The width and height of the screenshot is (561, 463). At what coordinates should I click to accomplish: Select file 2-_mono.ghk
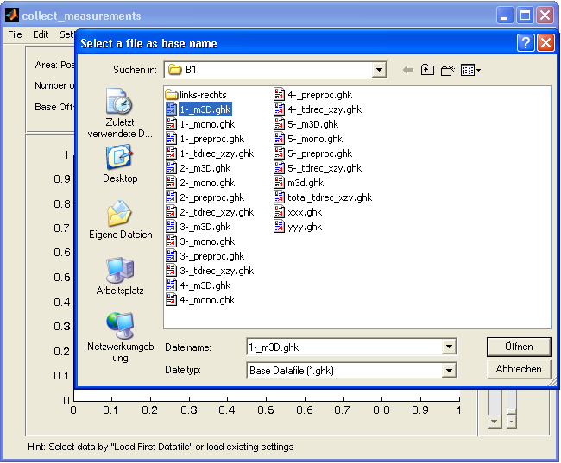[x=200, y=183]
